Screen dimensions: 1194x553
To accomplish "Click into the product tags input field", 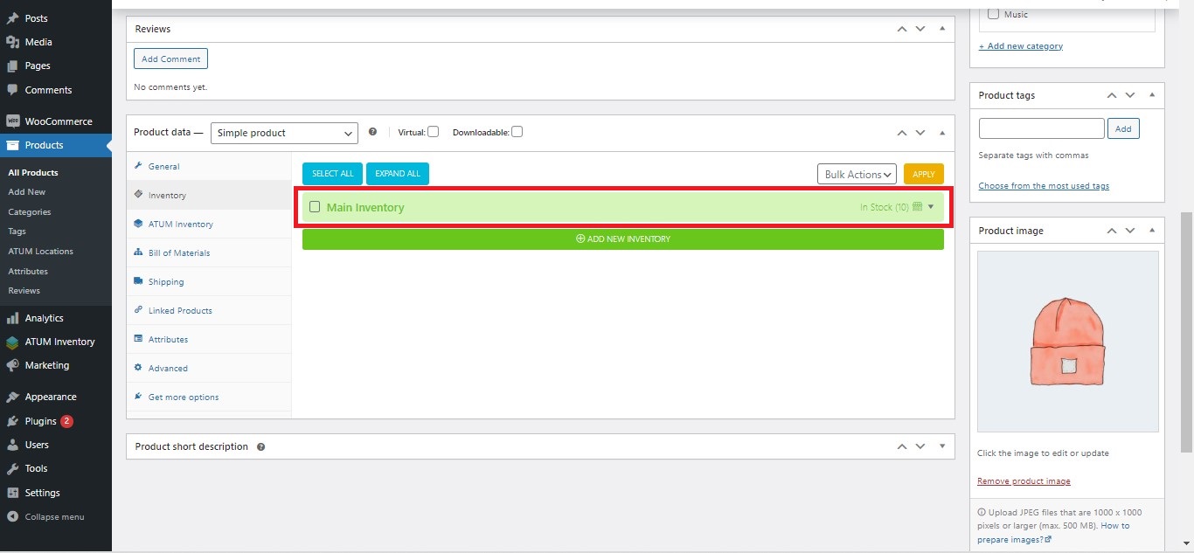I will (x=1042, y=128).
